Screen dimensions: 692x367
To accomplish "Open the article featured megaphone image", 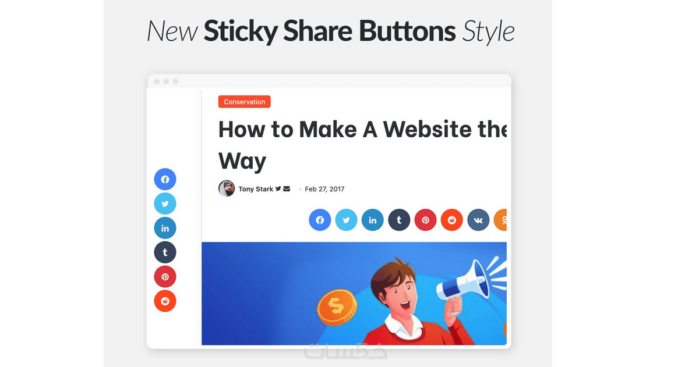I will tap(354, 293).
